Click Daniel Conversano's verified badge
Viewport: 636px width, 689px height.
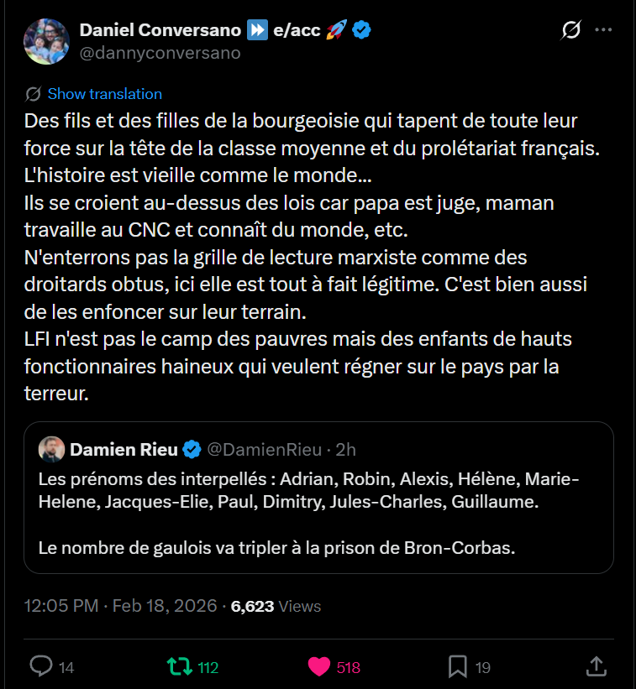point(362,30)
